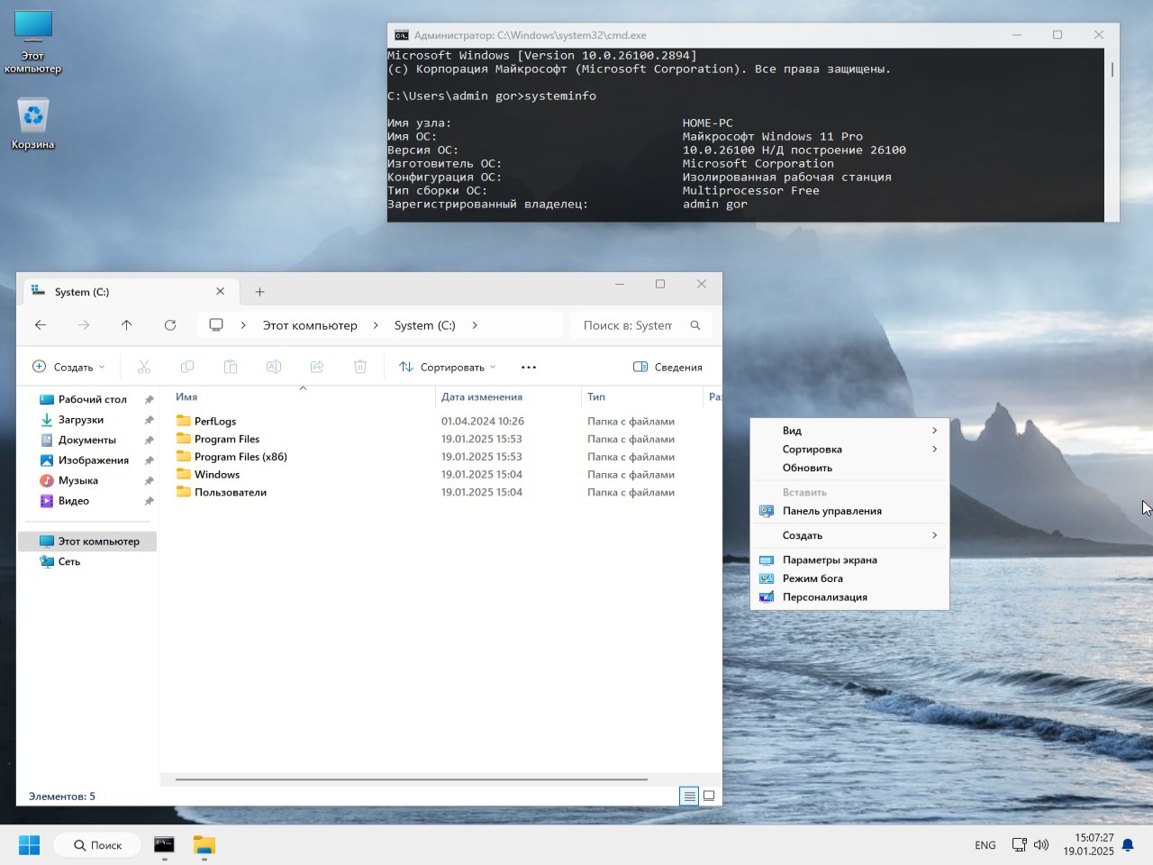Unpin Загрузки via its pin icon
This screenshot has height=865, width=1153.
150,420
